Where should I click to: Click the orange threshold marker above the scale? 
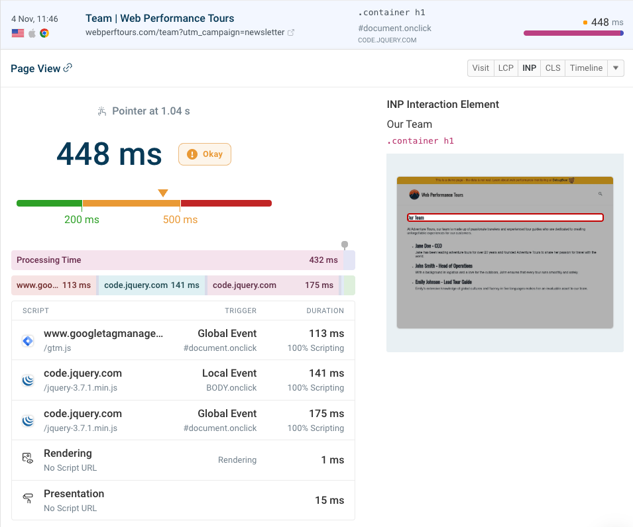tap(163, 193)
